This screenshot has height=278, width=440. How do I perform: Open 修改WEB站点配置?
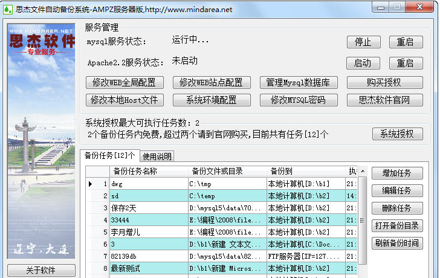tap(212, 82)
